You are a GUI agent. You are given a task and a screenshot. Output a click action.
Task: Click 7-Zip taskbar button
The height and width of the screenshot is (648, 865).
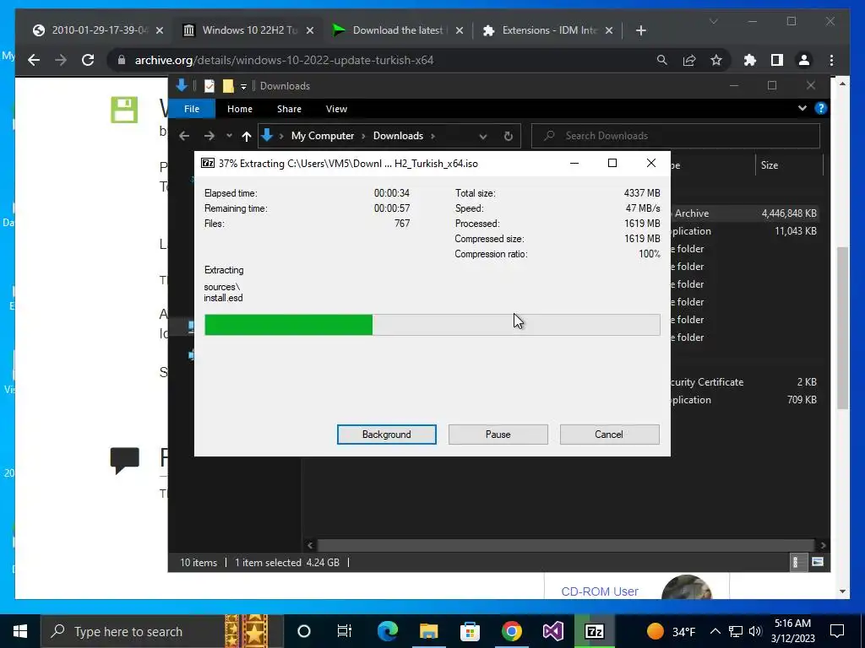point(594,631)
